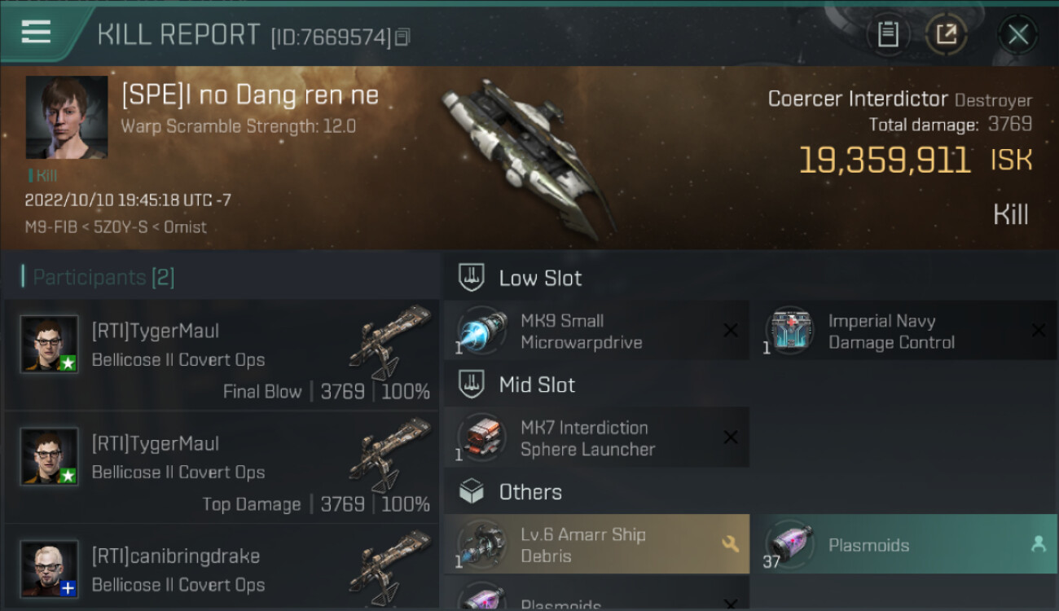Select the Imperial Navy Damage Control icon
Viewport: 1059px width, 611px height.
tap(790, 331)
